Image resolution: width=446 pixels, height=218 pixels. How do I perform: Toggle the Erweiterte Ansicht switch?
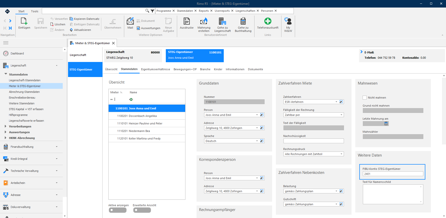(142, 210)
